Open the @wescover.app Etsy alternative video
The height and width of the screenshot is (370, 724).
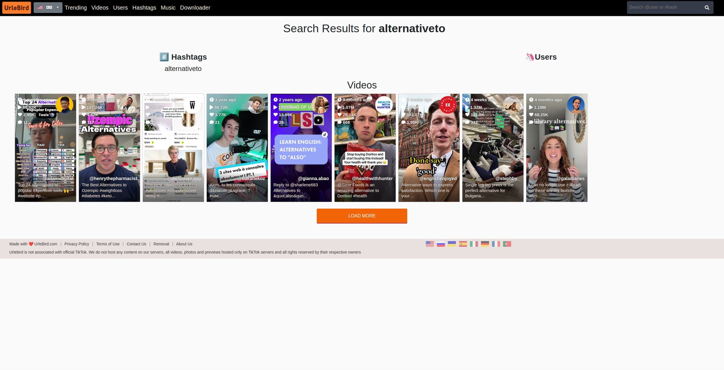[x=173, y=147]
